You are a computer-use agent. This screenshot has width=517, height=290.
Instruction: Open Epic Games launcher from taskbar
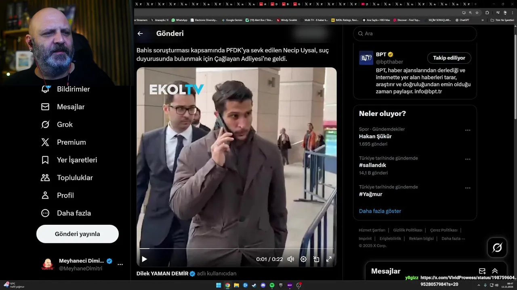pos(281,285)
